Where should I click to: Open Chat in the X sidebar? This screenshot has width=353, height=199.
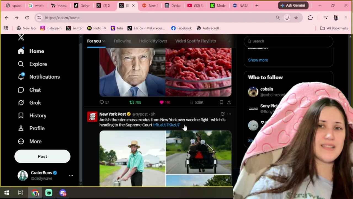pos(29,90)
